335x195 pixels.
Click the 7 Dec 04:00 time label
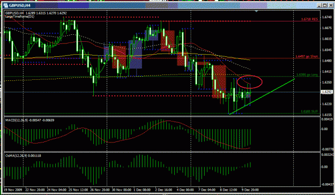pyautogui.click(x=207, y=190)
